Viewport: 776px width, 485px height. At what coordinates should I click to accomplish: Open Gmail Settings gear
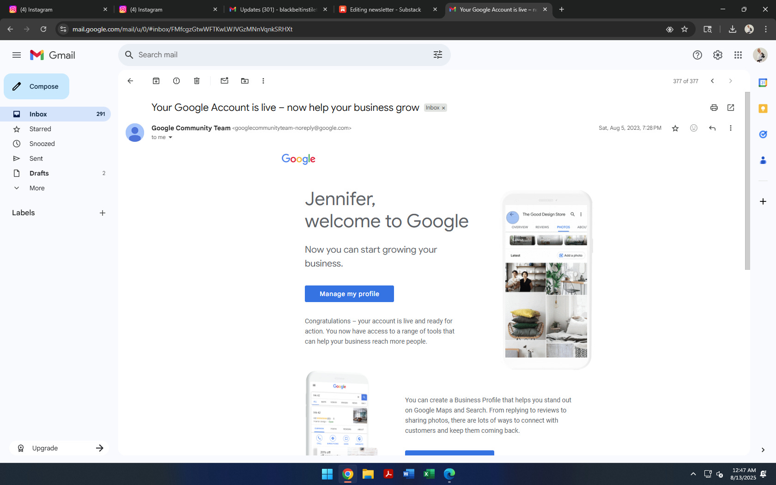[x=718, y=55]
